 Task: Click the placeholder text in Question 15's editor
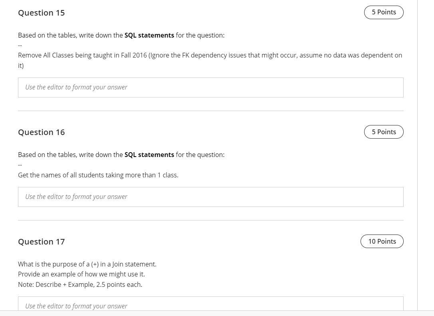tap(75, 87)
